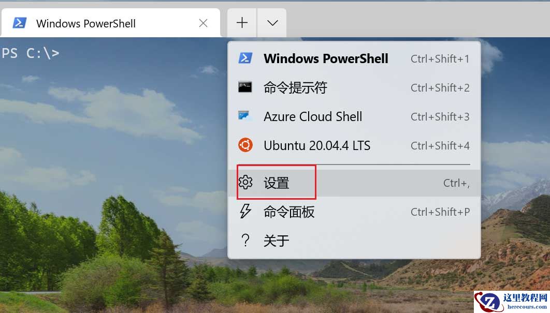The height and width of the screenshot is (313, 550).
Task: Click the Ubuntu distribution icon
Action: pos(245,145)
